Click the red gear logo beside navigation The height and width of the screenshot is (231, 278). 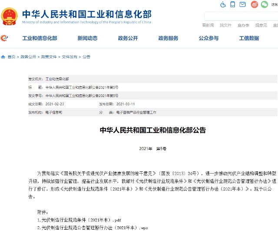tap(4, 38)
